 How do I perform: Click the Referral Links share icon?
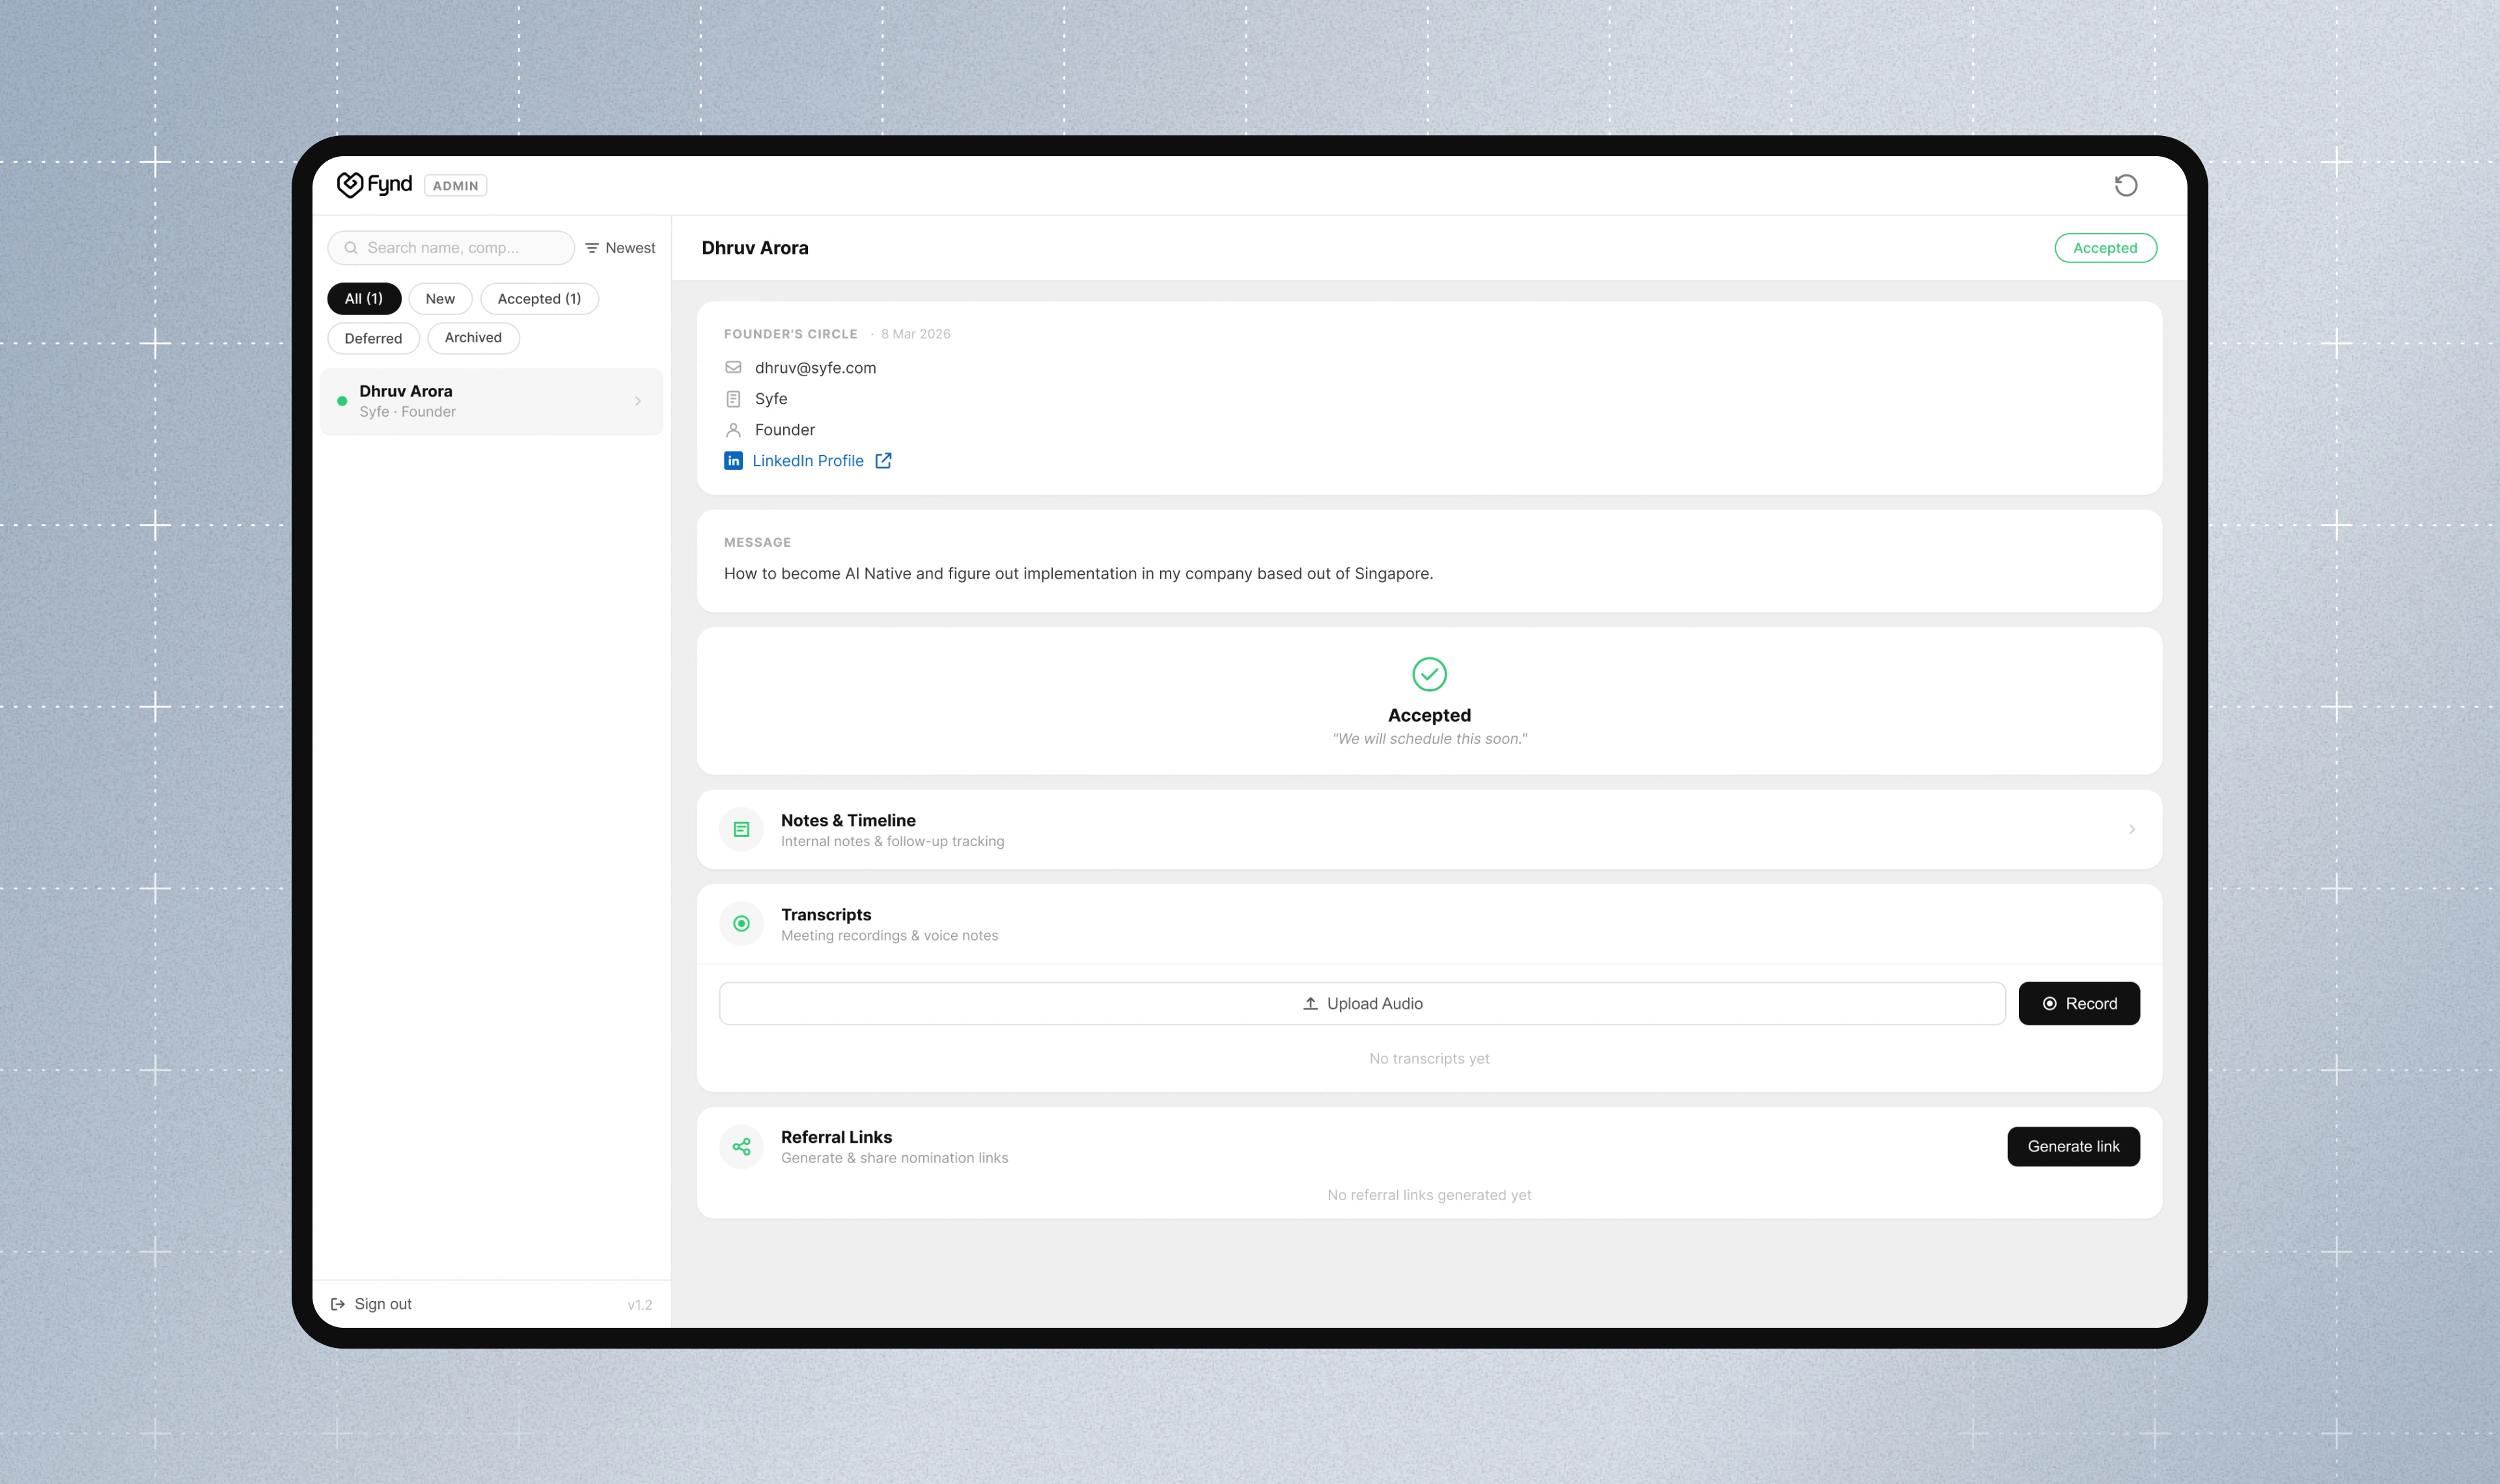coord(741,1146)
